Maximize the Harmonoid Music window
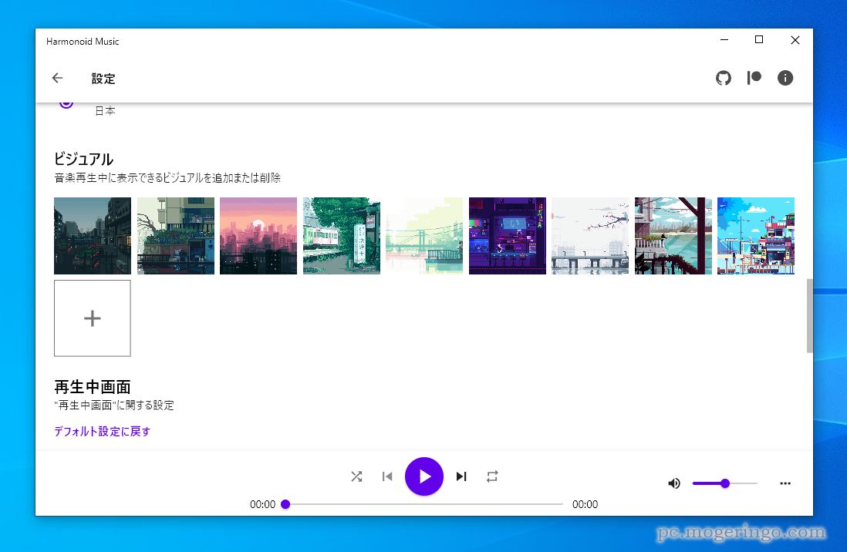847x552 pixels. pyautogui.click(x=759, y=40)
